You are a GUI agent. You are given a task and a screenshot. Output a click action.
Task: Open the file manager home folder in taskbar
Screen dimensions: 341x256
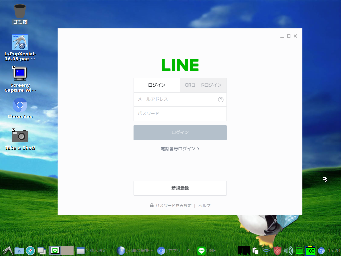tap(19, 251)
